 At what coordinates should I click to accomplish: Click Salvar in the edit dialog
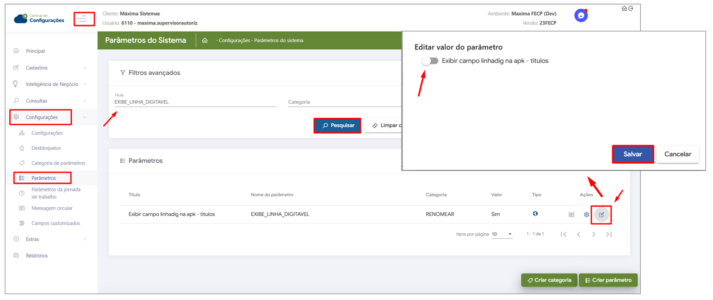(633, 154)
